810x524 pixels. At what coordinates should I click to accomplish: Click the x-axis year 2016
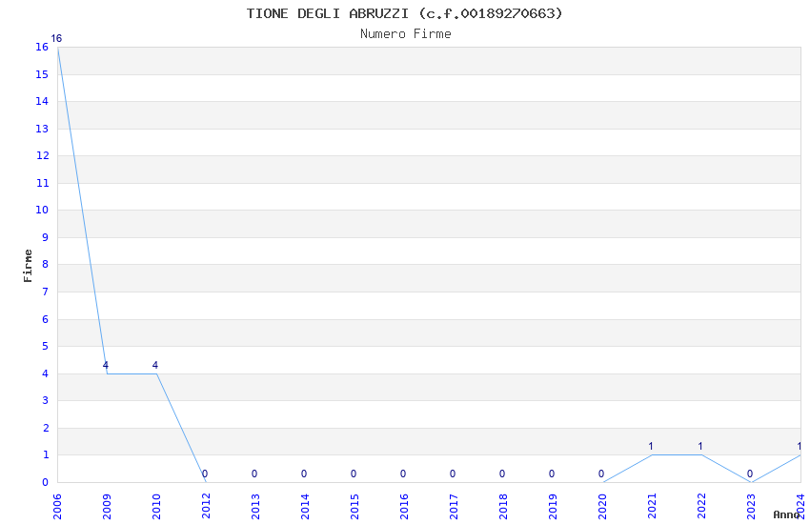[404, 506]
